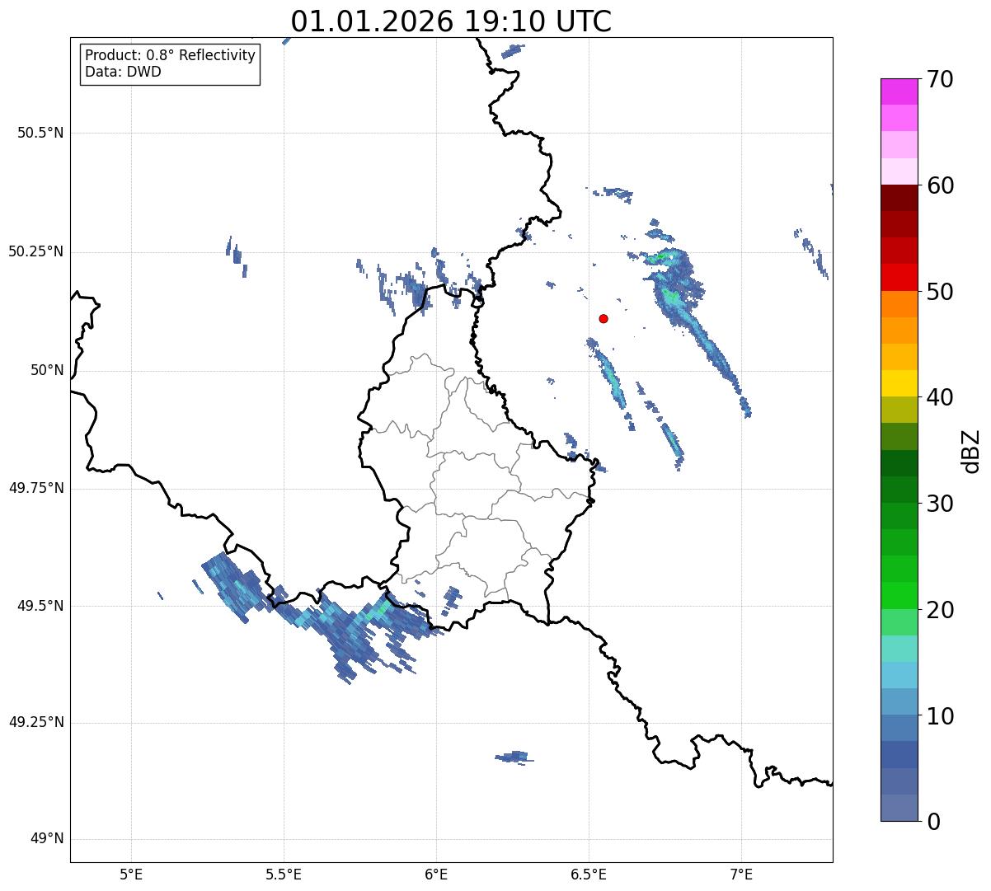Image resolution: width=991 pixels, height=891 pixels.
Task: Click the 49.75°N latitude label
Action: (x=35, y=488)
